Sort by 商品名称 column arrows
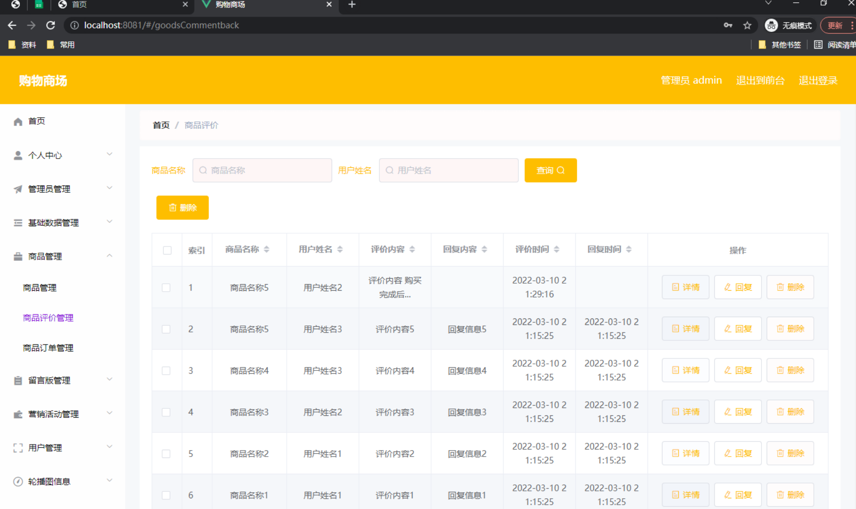Screen dimensions: 856x509 click(x=267, y=249)
